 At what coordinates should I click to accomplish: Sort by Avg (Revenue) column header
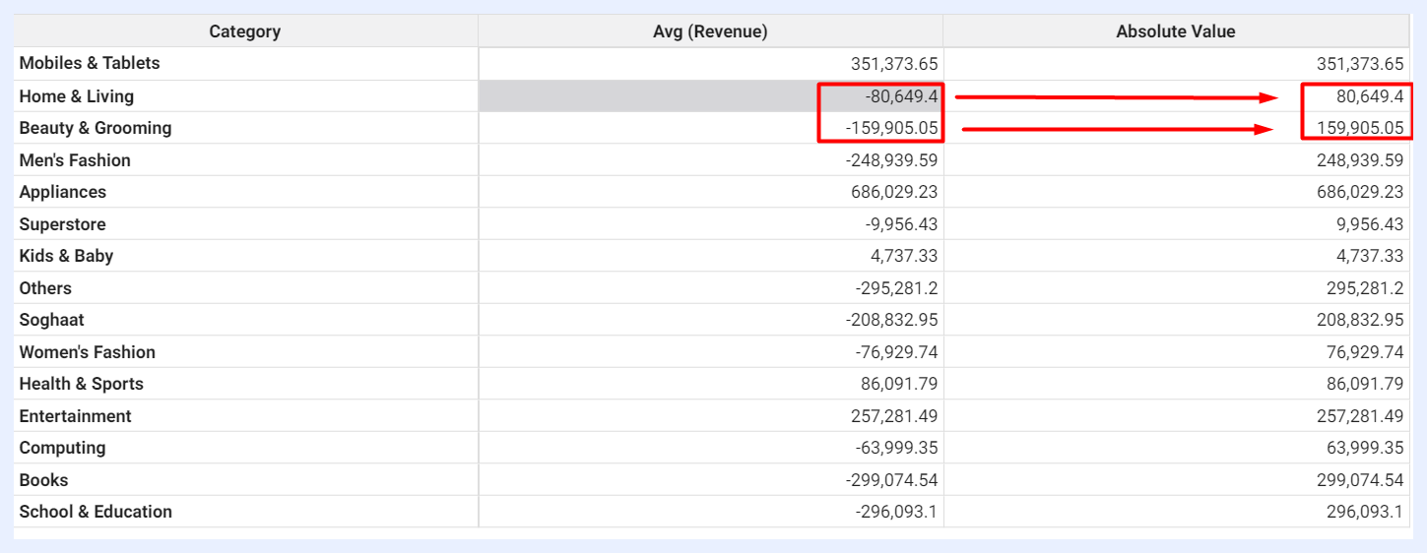[x=710, y=31]
